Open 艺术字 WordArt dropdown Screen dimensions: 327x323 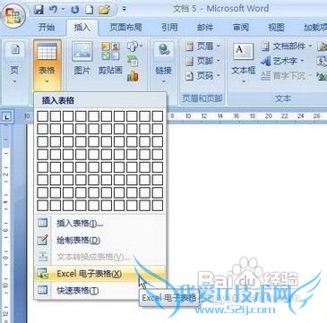pos(282,61)
